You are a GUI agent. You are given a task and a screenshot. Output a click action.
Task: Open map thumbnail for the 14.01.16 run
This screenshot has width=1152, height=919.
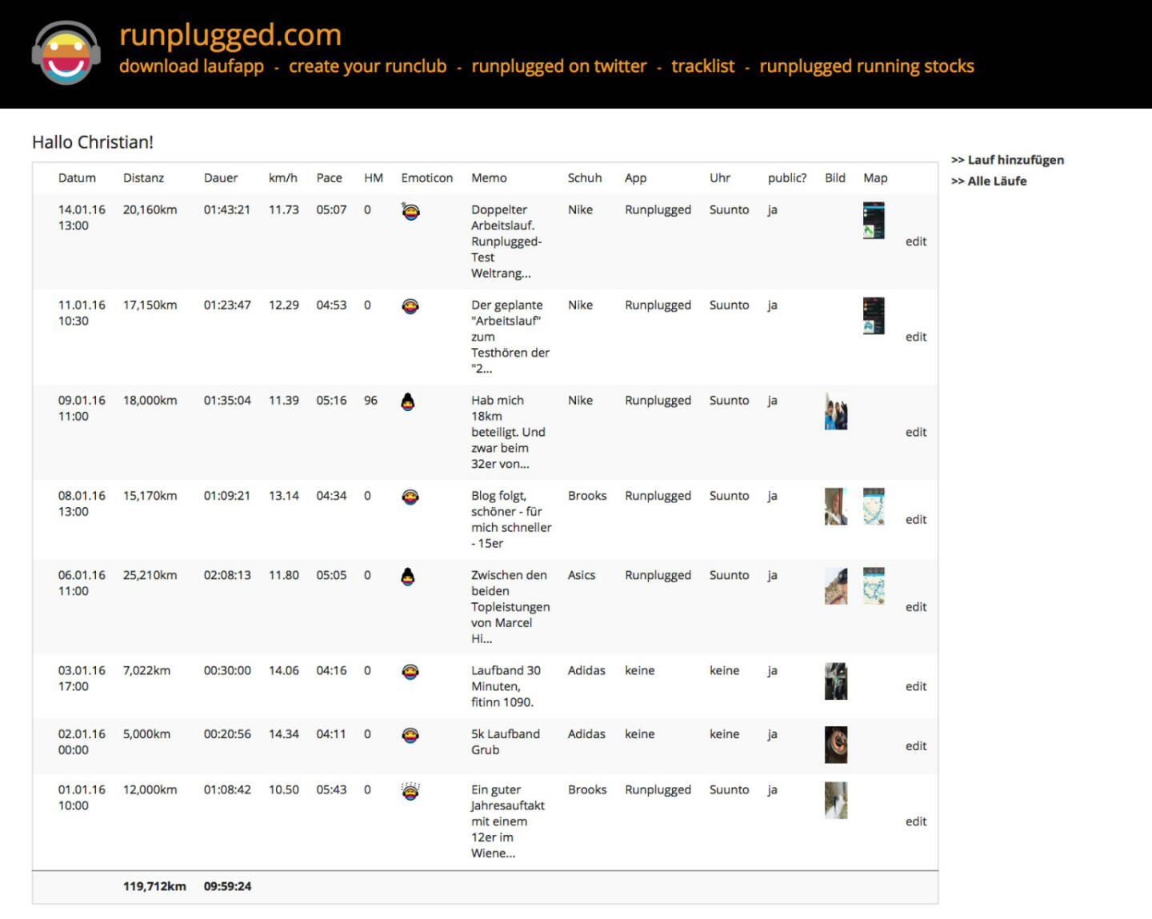point(874,221)
